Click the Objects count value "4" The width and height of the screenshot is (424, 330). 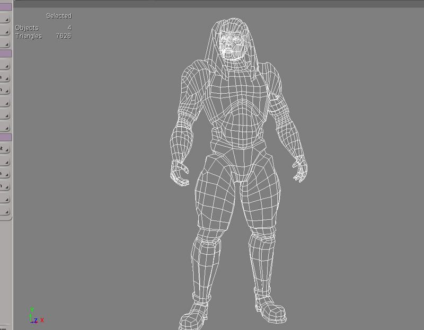pos(69,28)
